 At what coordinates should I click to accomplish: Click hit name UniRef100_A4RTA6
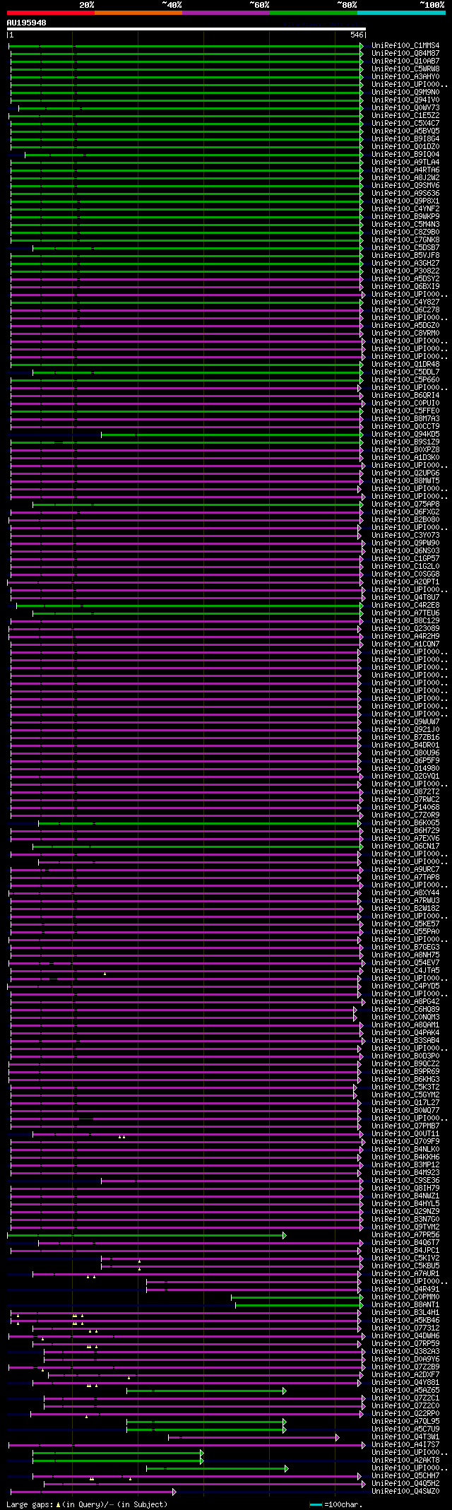pos(405,170)
